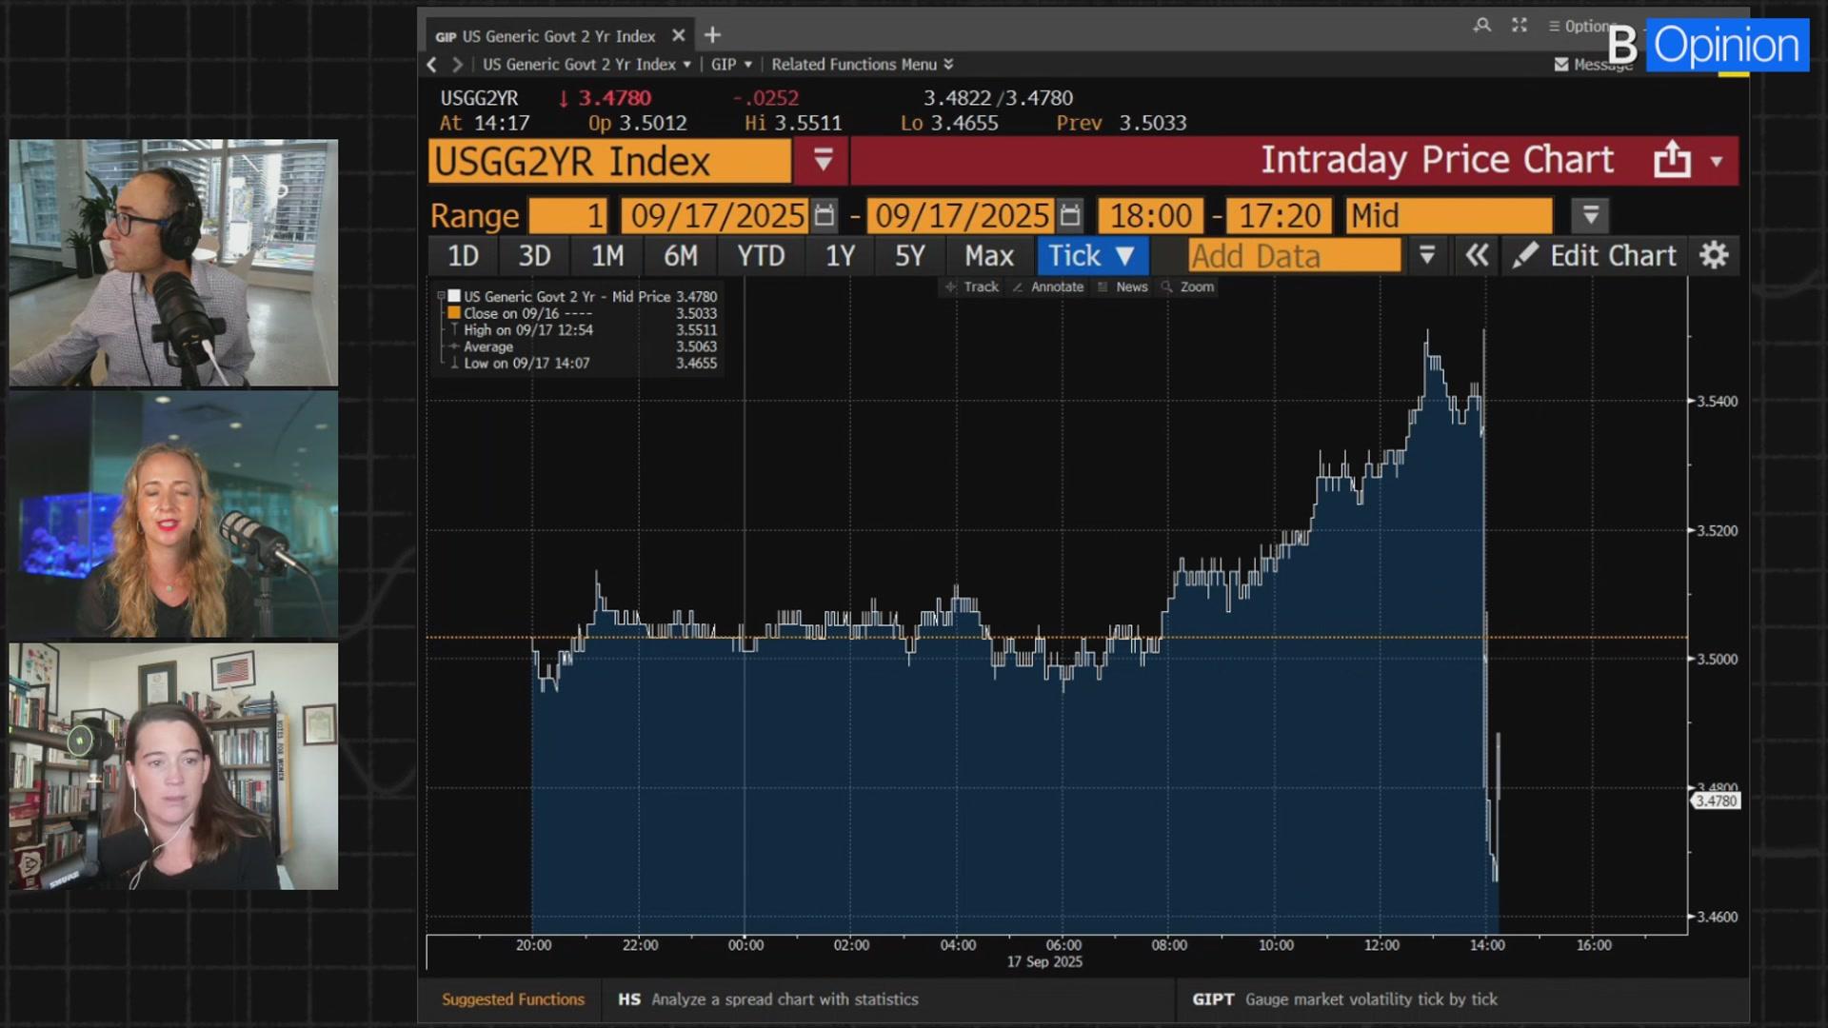The height and width of the screenshot is (1028, 1828).
Task: Select the YTD range tab
Action: point(761,256)
